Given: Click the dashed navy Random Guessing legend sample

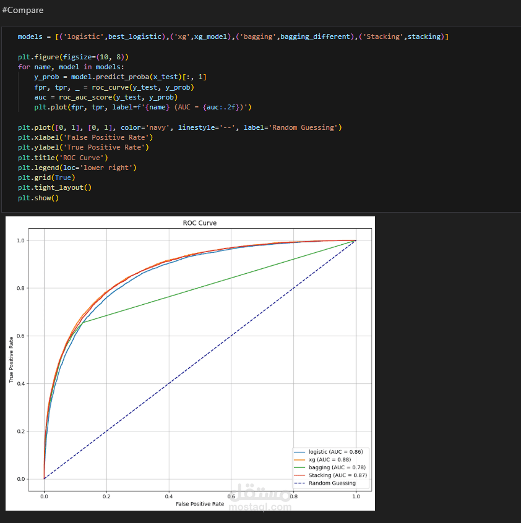Looking at the screenshot, I should (299, 483).
